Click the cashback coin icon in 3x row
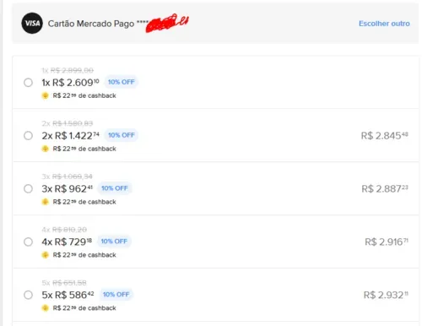 (45, 202)
